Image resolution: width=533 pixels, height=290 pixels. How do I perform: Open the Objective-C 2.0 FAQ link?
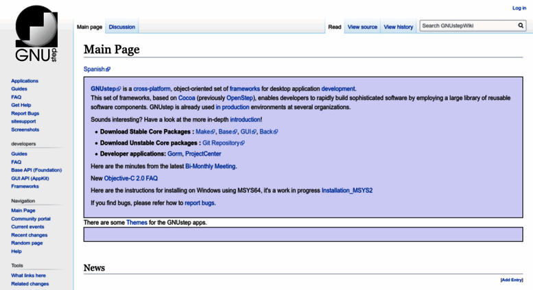coord(131,178)
